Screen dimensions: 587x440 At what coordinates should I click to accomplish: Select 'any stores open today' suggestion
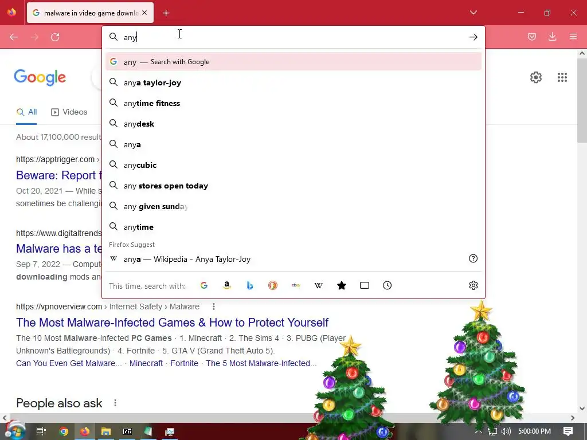click(293, 186)
